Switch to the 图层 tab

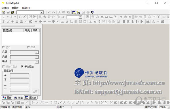click(x=18, y=98)
